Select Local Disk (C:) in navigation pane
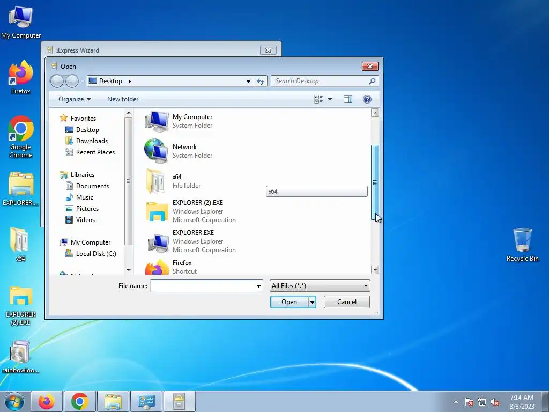The image size is (549, 412). (96, 254)
